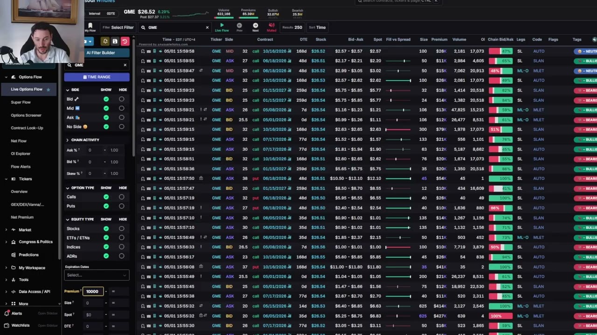Click the GME ticker search field
Screen dimensions: 597x335
175,27
